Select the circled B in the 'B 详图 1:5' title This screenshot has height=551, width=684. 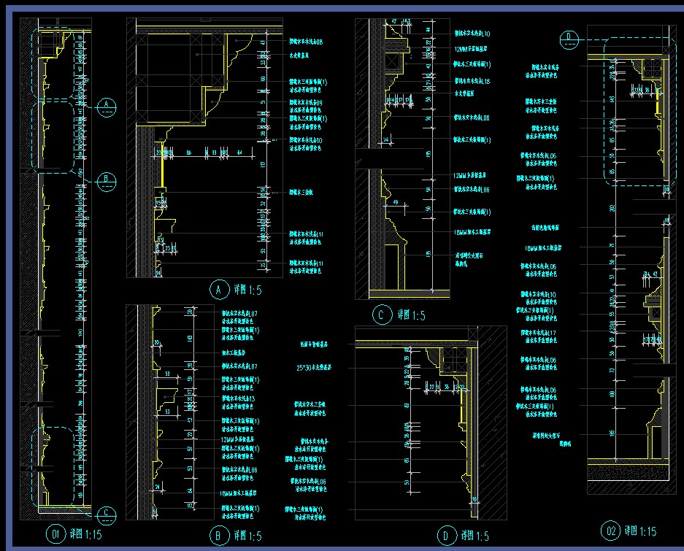219,536
